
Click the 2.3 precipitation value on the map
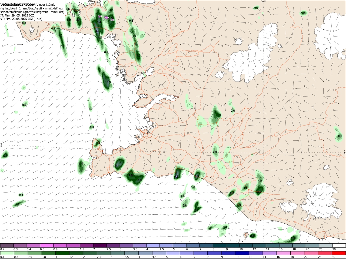[140, 180]
